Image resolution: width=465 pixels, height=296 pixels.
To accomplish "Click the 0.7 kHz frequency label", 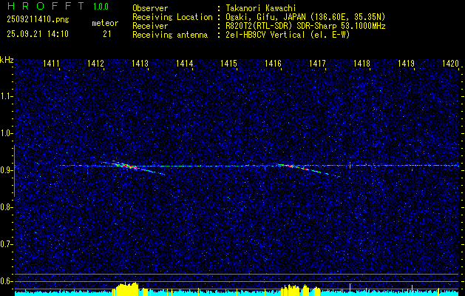I will pos(5,244).
